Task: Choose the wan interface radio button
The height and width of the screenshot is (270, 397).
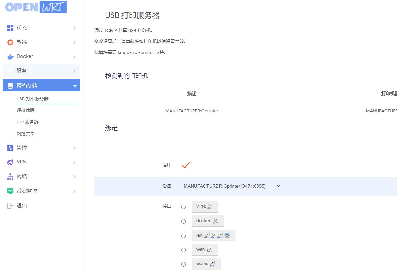Action: click(183, 250)
